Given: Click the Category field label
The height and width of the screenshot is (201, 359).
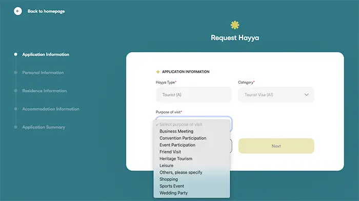Looking at the screenshot, I should (x=246, y=82).
